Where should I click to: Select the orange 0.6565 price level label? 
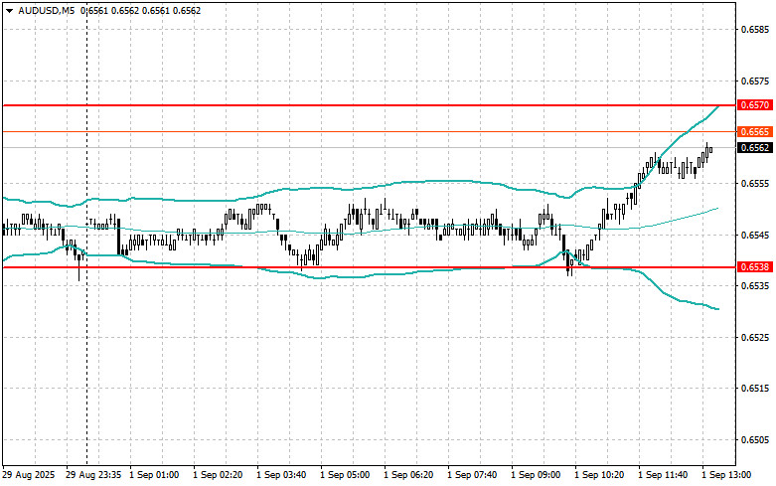point(755,131)
